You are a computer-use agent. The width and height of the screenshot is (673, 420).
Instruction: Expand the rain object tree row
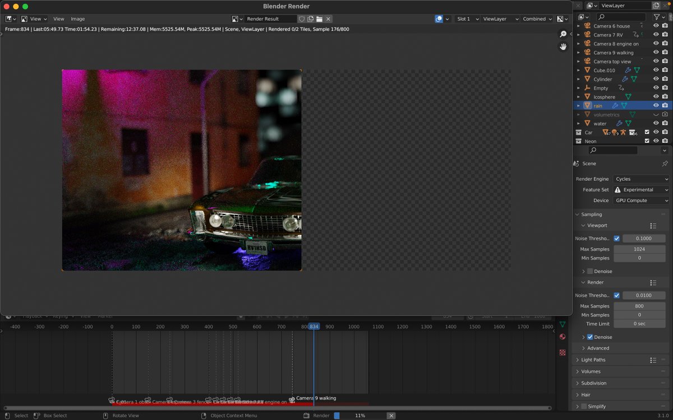point(578,106)
